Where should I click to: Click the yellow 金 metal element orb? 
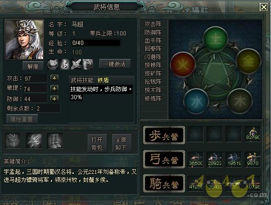tap(248, 61)
